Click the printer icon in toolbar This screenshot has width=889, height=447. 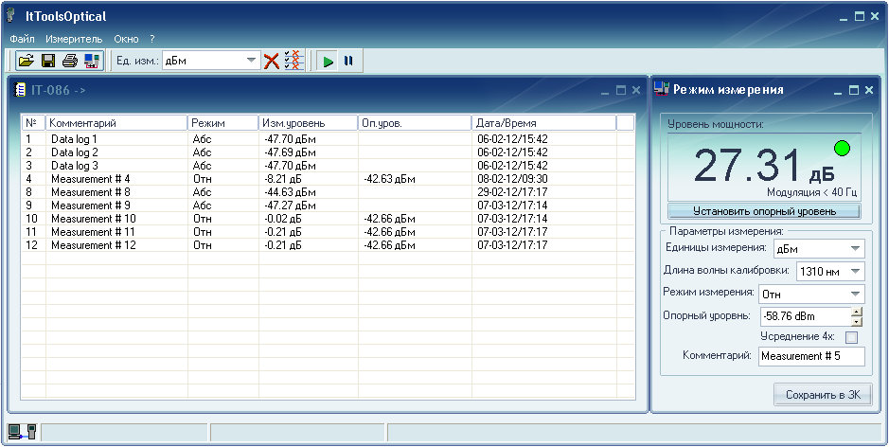[70, 61]
